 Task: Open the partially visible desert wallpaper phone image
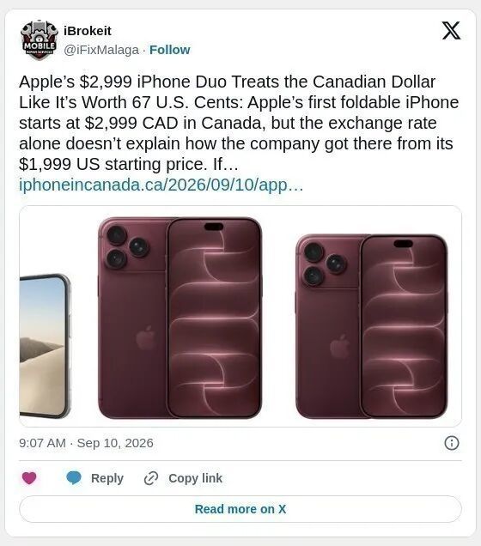pos(45,346)
